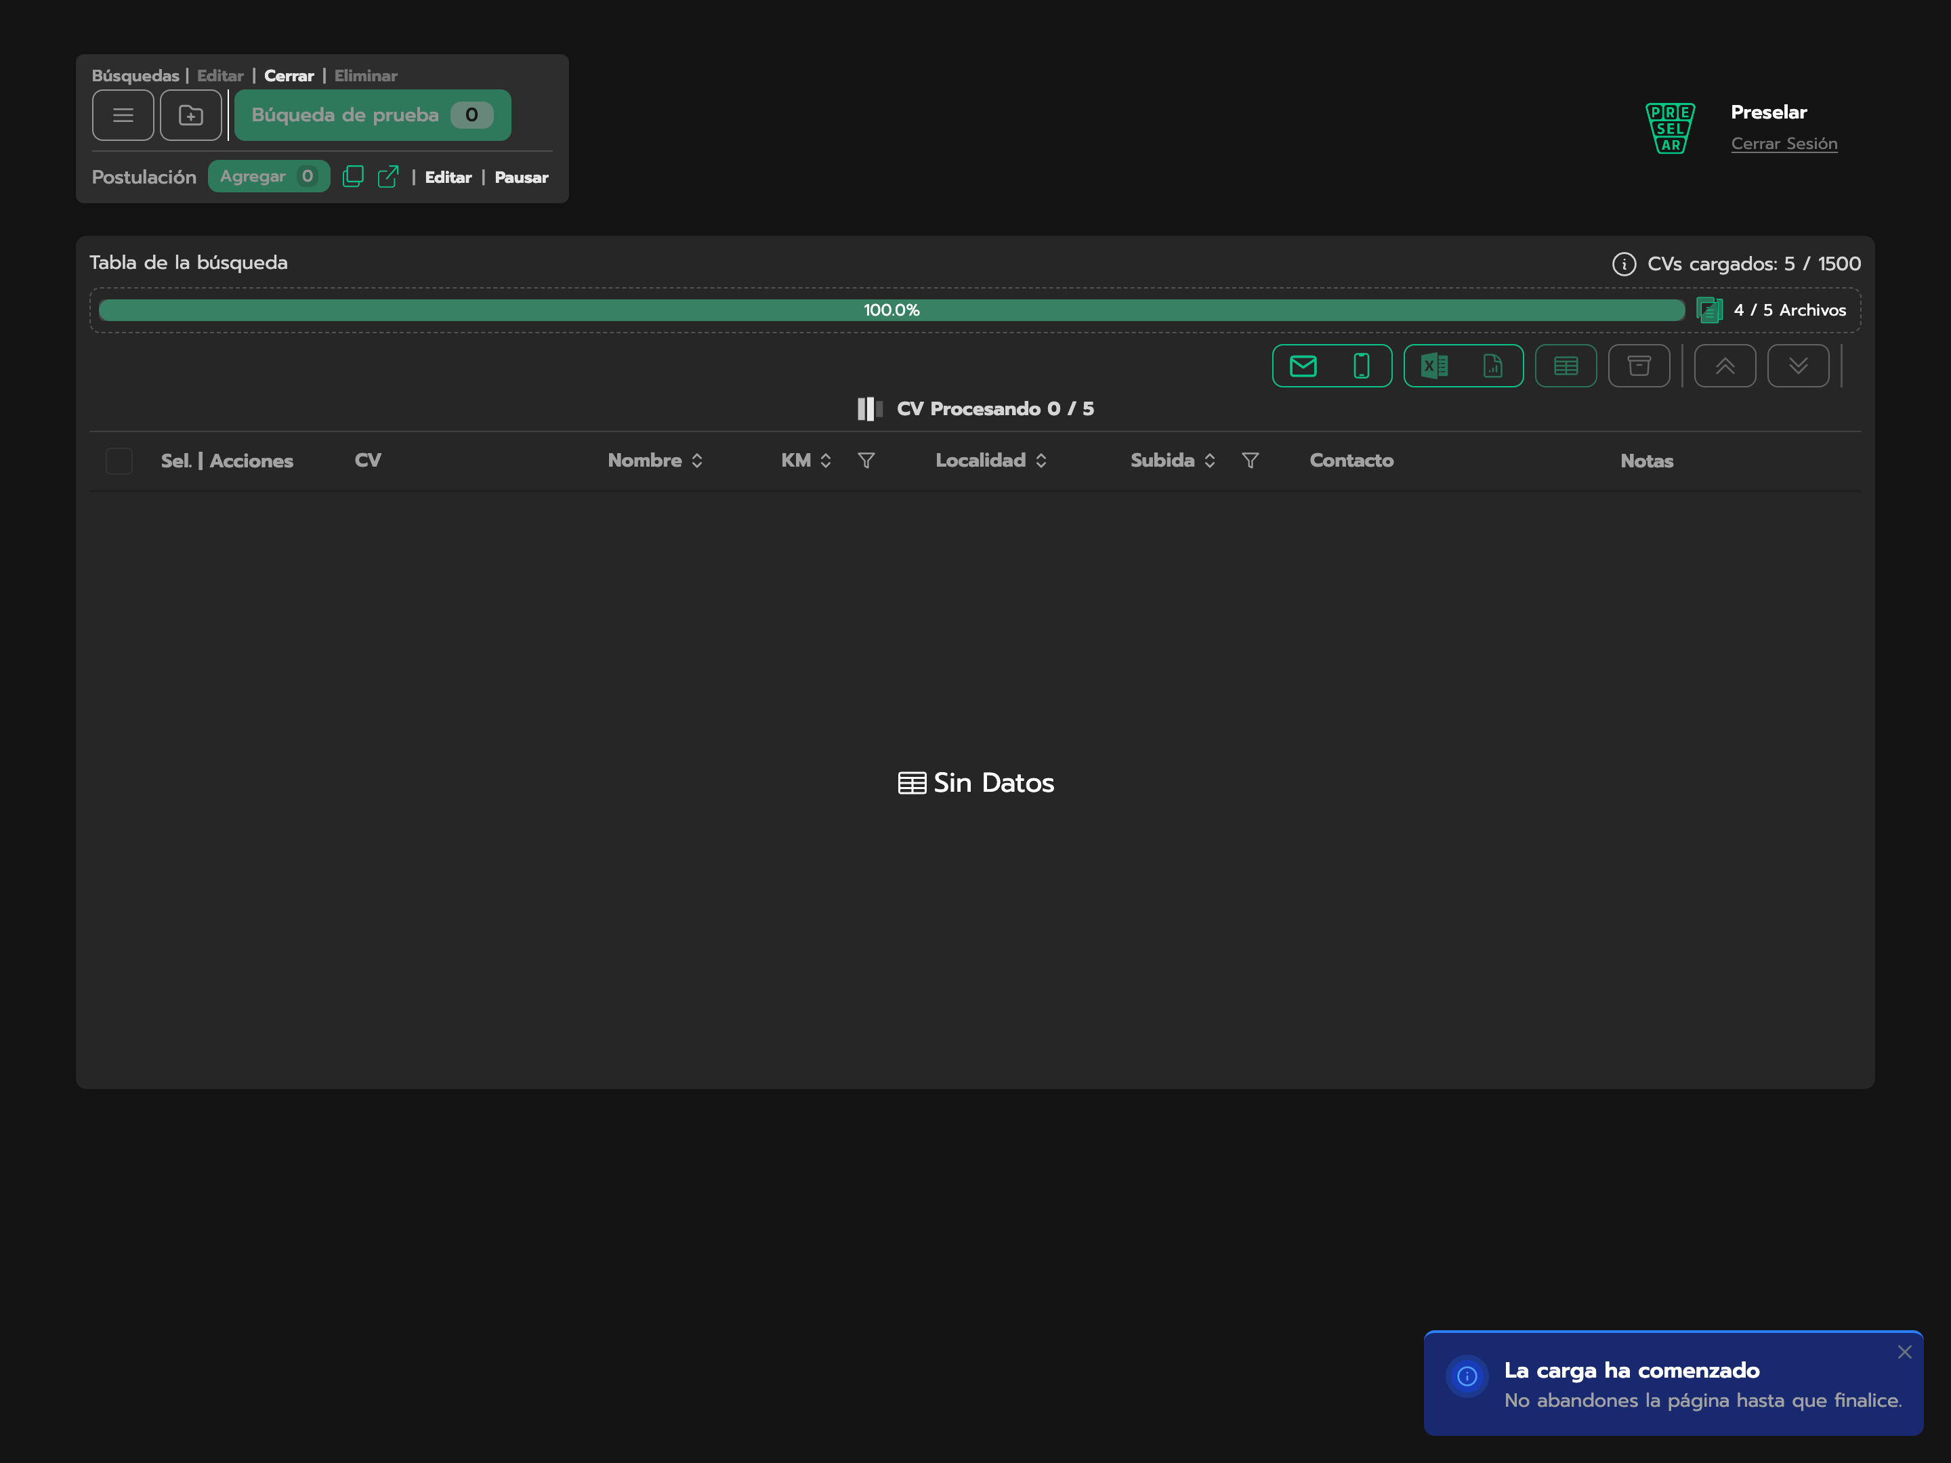Image resolution: width=1951 pixels, height=1463 pixels.
Task: Click the Agregar postulación button
Action: [268, 176]
